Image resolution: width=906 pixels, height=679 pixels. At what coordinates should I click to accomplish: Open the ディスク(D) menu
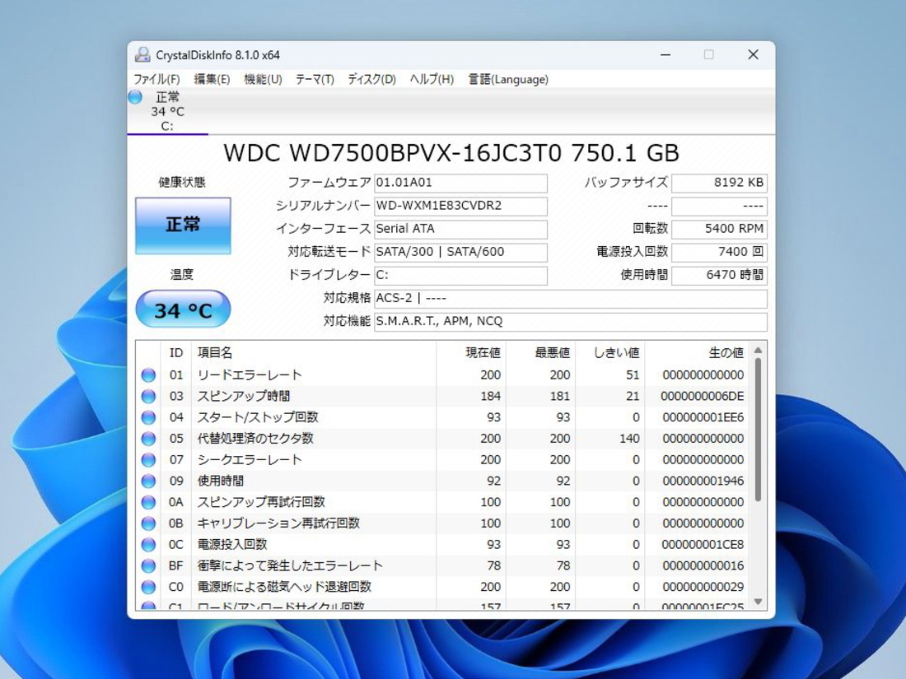371,79
